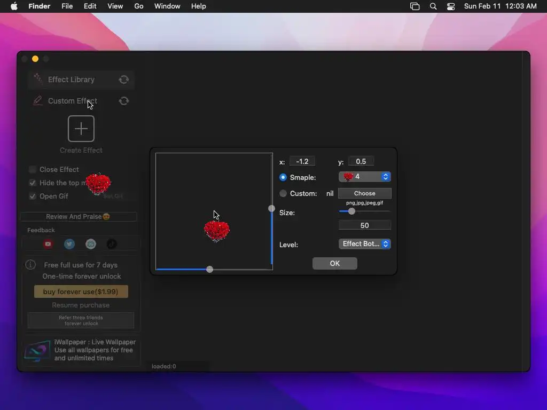Image resolution: width=547 pixels, height=410 pixels.
Task: Open Spotlight search in menu bar
Action: pyautogui.click(x=433, y=6)
